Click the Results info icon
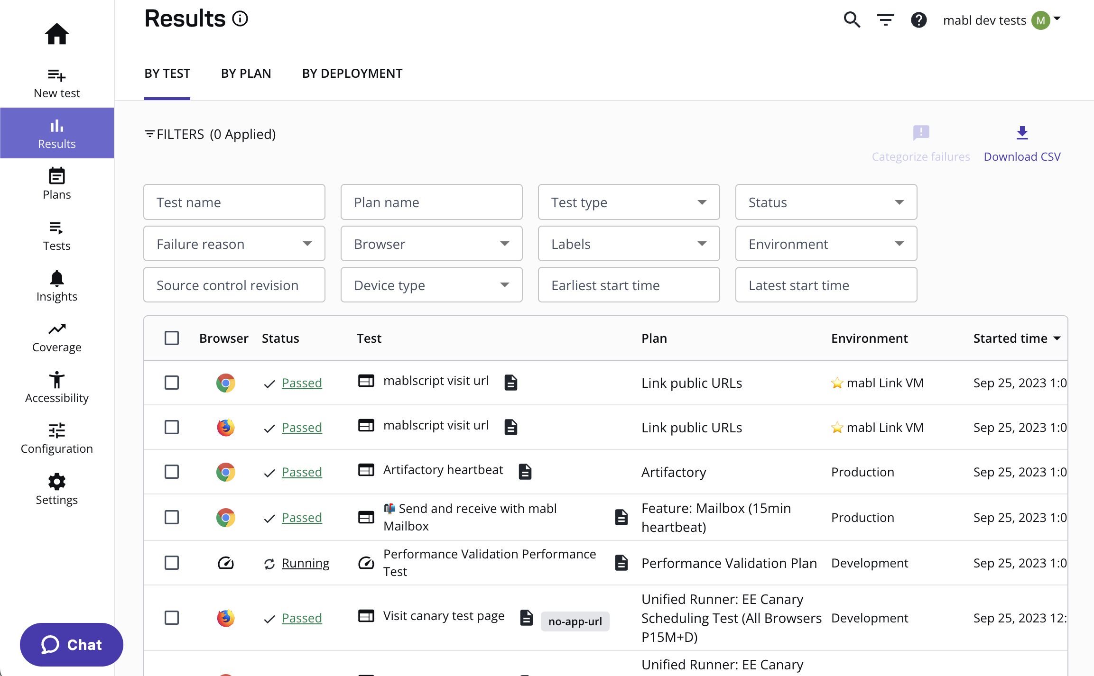The image size is (1094, 676). tap(240, 18)
